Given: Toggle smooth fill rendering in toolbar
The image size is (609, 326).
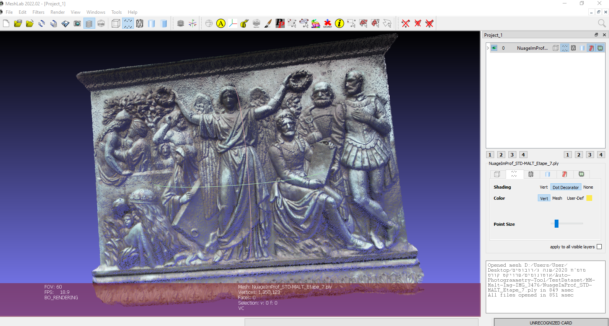Looking at the screenshot, I should pos(152,24).
